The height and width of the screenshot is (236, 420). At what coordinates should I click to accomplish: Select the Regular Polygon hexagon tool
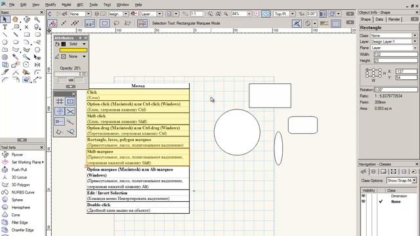(x=37, y=50)
